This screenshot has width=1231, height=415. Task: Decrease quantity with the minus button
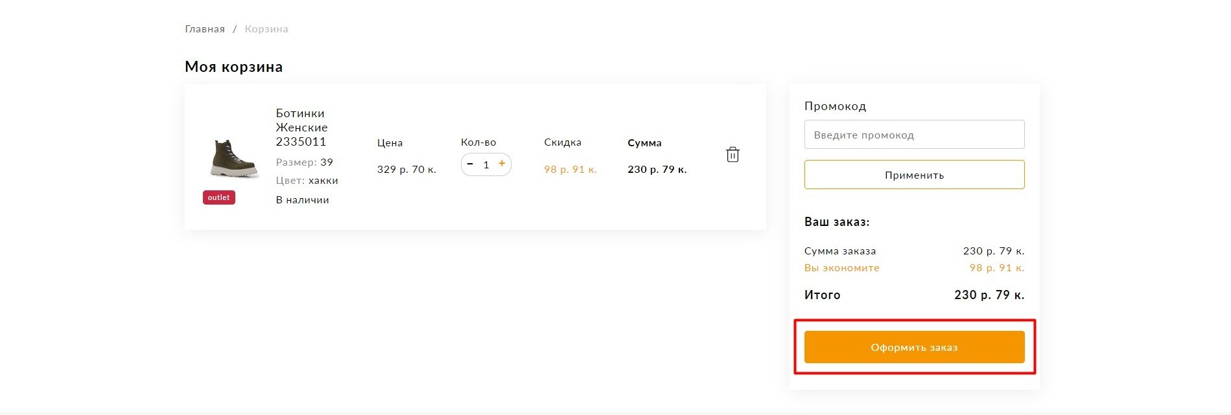click(470, 164)
